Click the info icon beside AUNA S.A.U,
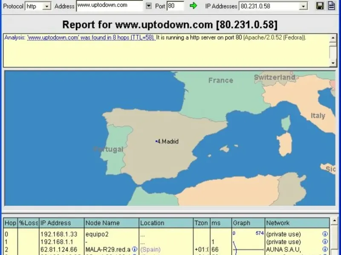The height and width of the screenshot is (255, 341). [325, 249]
